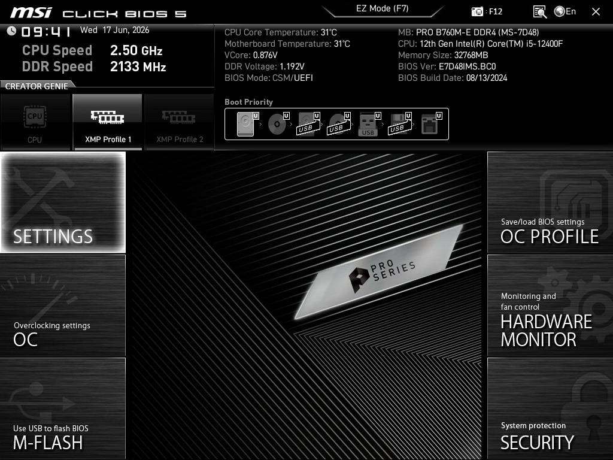This screenshot has width=613, height=460.
Task: Select the USB hard disk boot device
Action: 308,124
